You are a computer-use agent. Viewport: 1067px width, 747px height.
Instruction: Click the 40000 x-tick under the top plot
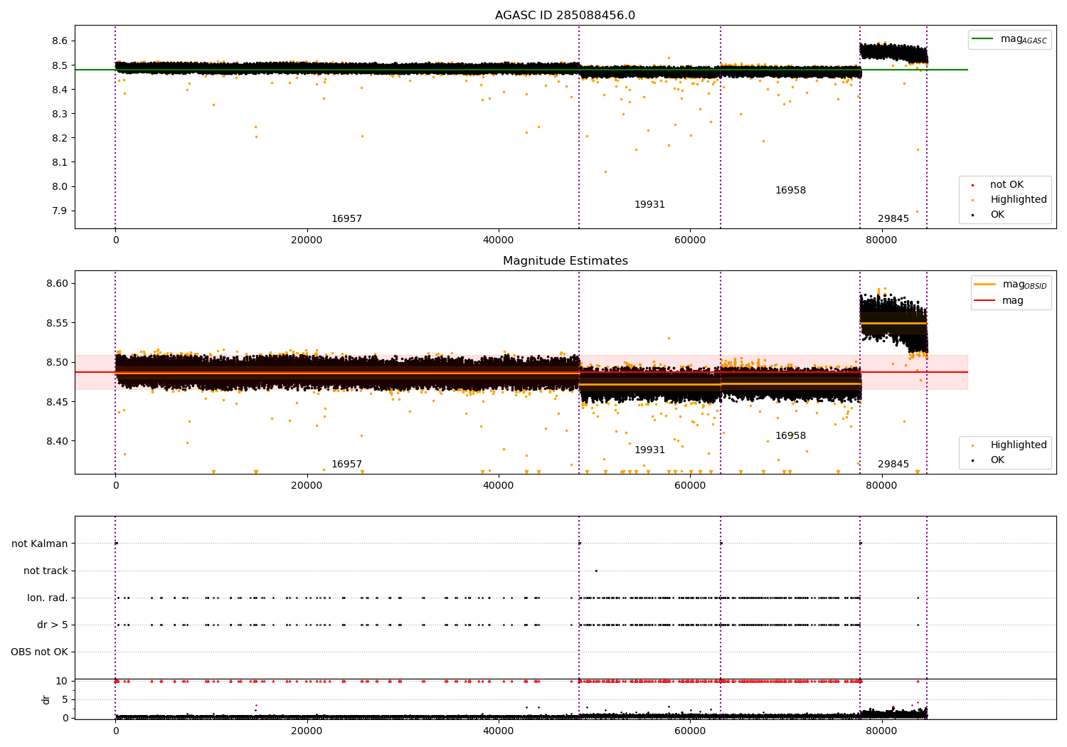click(498, 240)
